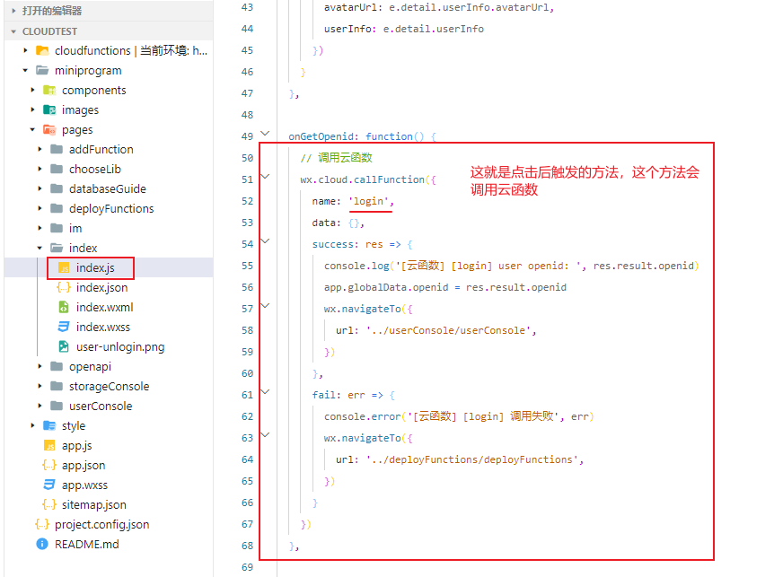
Task: Click the index.wxss stylesheet icon
Action: (64, 327)
